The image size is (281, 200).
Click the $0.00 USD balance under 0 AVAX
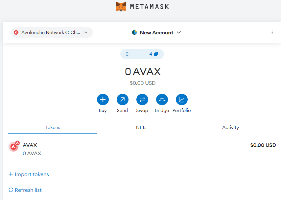click(x=143, y=83)
